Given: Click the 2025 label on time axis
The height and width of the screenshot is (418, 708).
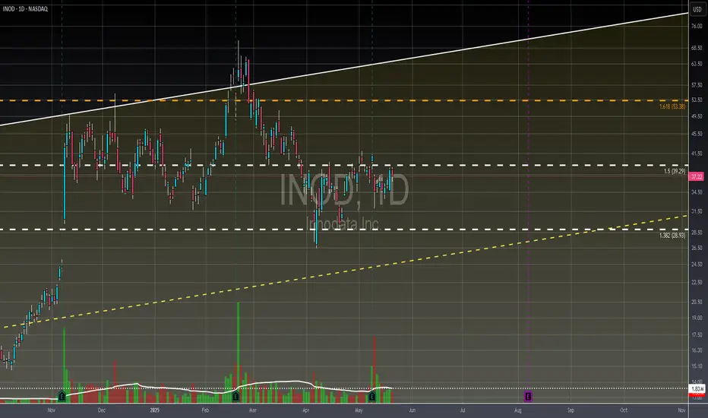Looking at the screenshot, I should point(155,410).
